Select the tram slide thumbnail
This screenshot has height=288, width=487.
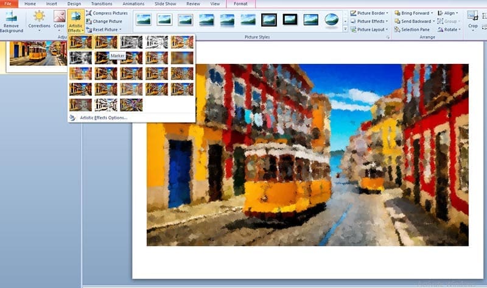(38, 54)
